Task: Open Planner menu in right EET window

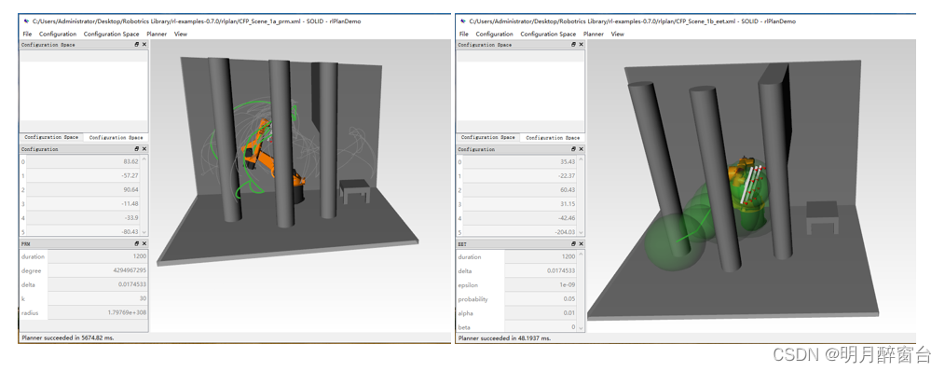Action: (594, 34)
